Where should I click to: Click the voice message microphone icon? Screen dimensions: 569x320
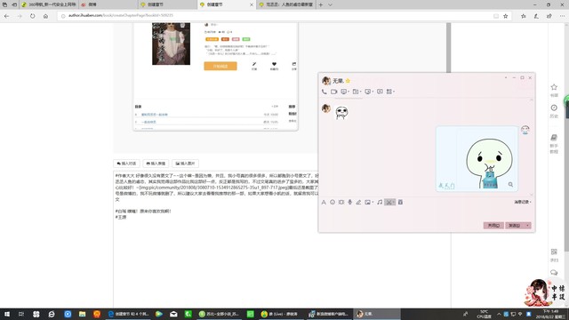click(x=349, y=203)
